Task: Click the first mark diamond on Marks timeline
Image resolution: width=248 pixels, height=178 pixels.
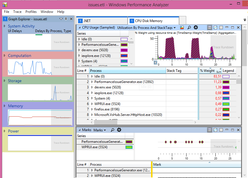Action: coord(166,142)
